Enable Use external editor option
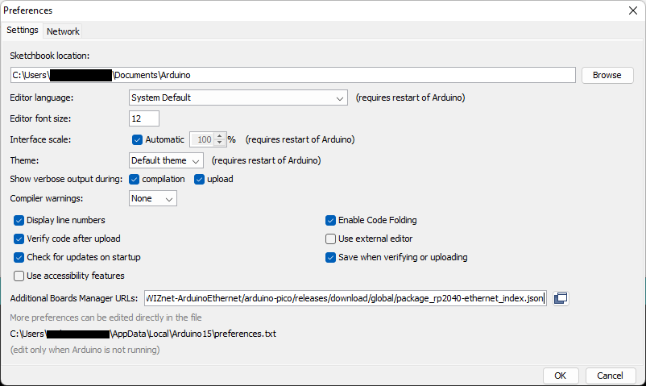 click(x=330, y=239)
